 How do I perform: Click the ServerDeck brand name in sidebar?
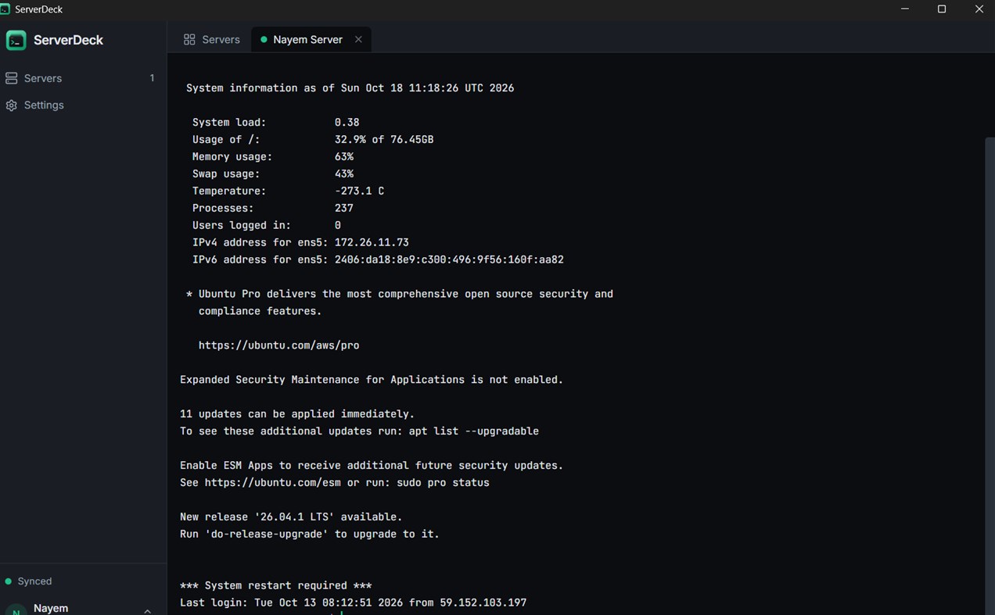68,40
